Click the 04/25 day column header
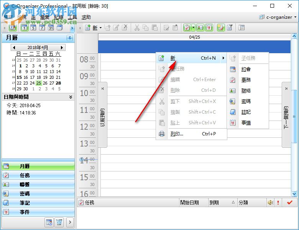The height and width of the screenshot is (230, 299). pos(194,37)
